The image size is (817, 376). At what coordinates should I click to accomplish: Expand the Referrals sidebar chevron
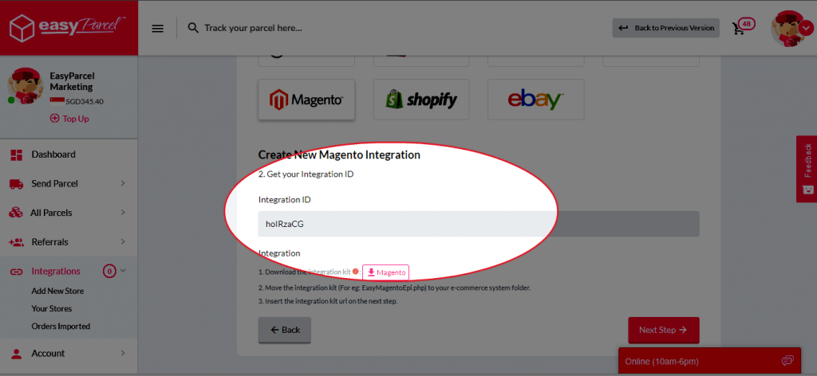[123, 242]
